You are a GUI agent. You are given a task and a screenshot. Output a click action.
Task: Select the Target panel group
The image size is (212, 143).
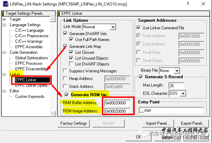pos(15,19)
